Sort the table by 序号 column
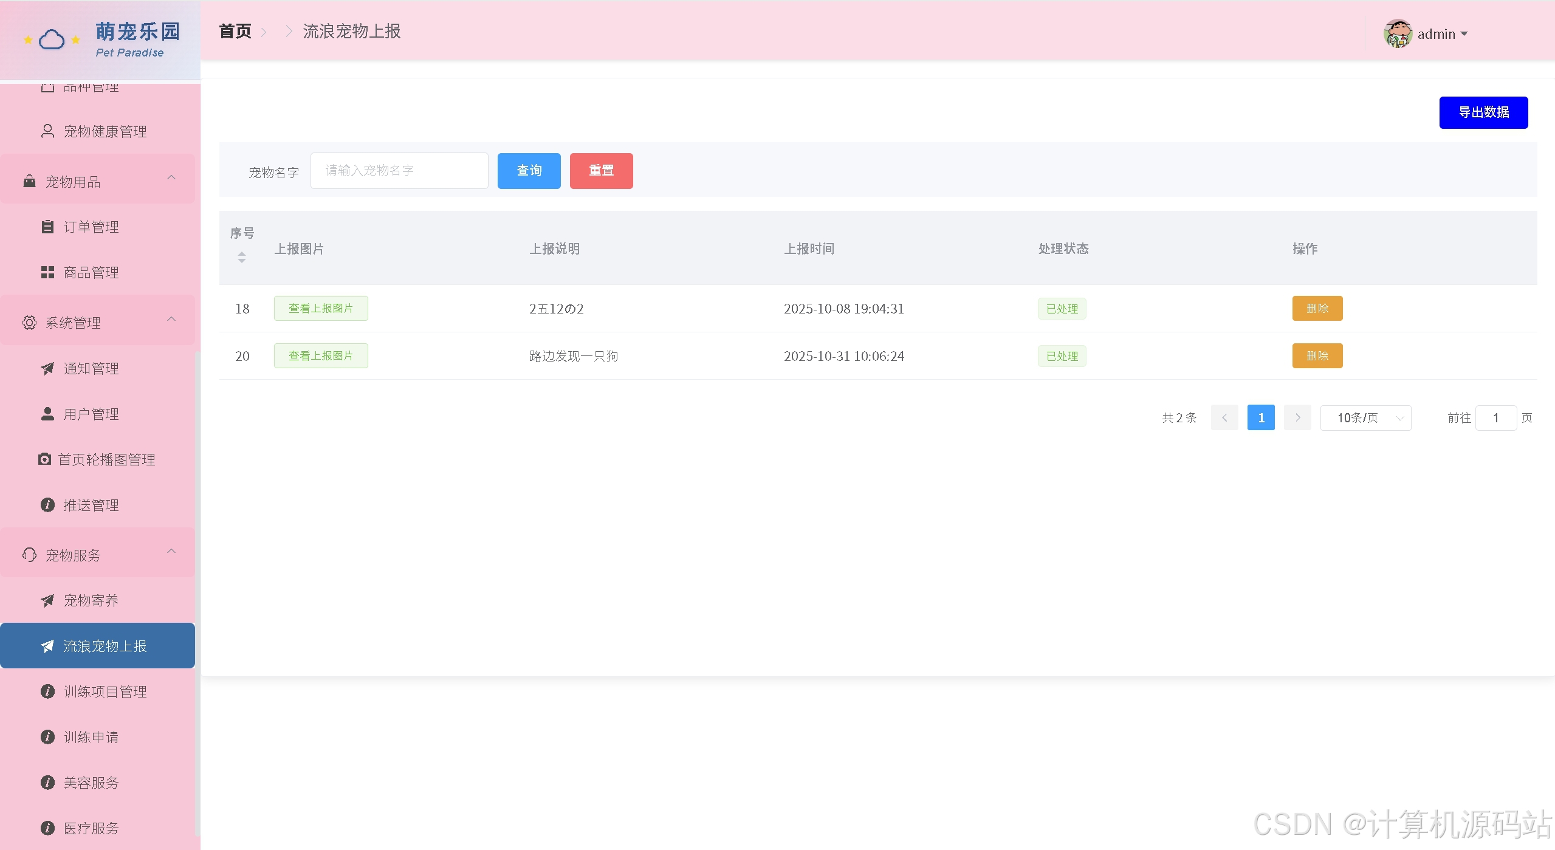 point(242,258)
